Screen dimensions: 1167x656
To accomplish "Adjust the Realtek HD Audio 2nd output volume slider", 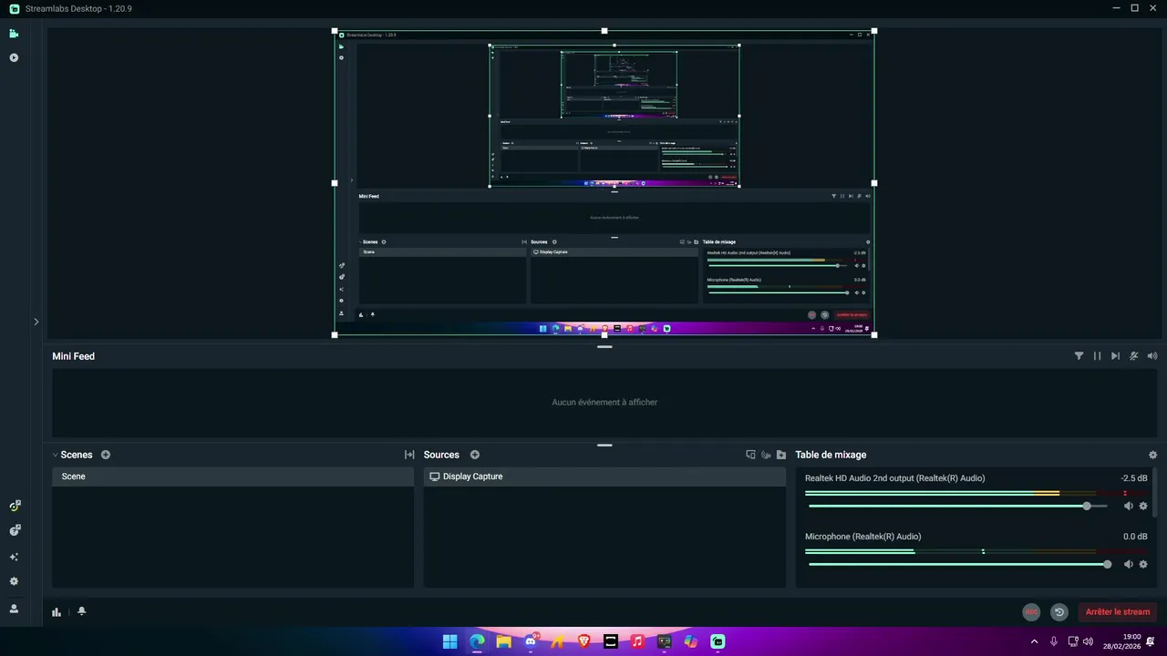I will pos(958,506).
